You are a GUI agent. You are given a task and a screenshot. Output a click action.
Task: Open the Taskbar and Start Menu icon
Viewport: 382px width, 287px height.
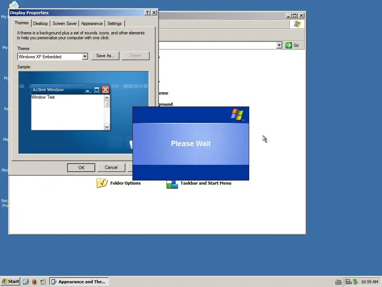point(172,184)
